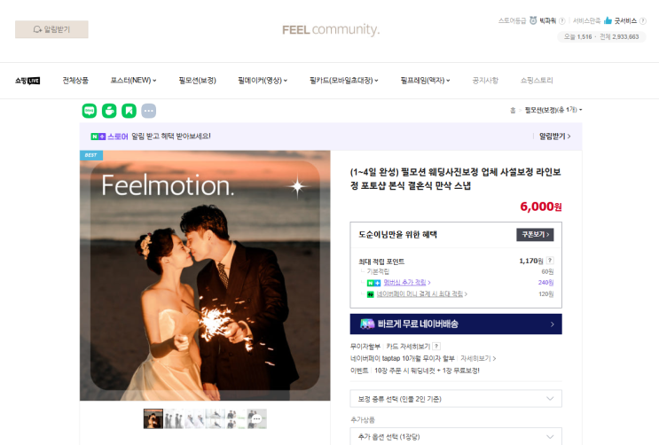Image resolution: width=659 pixels, height=445 pixels.
Task: Expand the 보정 종류 선택 dropdown
Action: coord(456,399)
